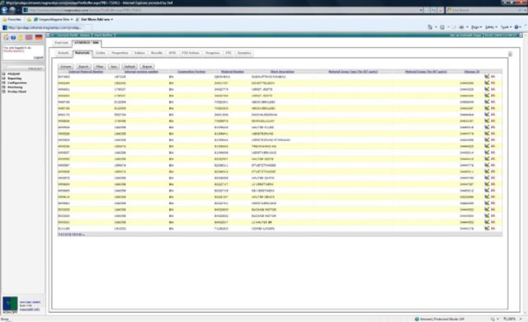Click delete icon in RE VERSTAERK row
Viewport: 528px width, 322px height.
point(493,191)
